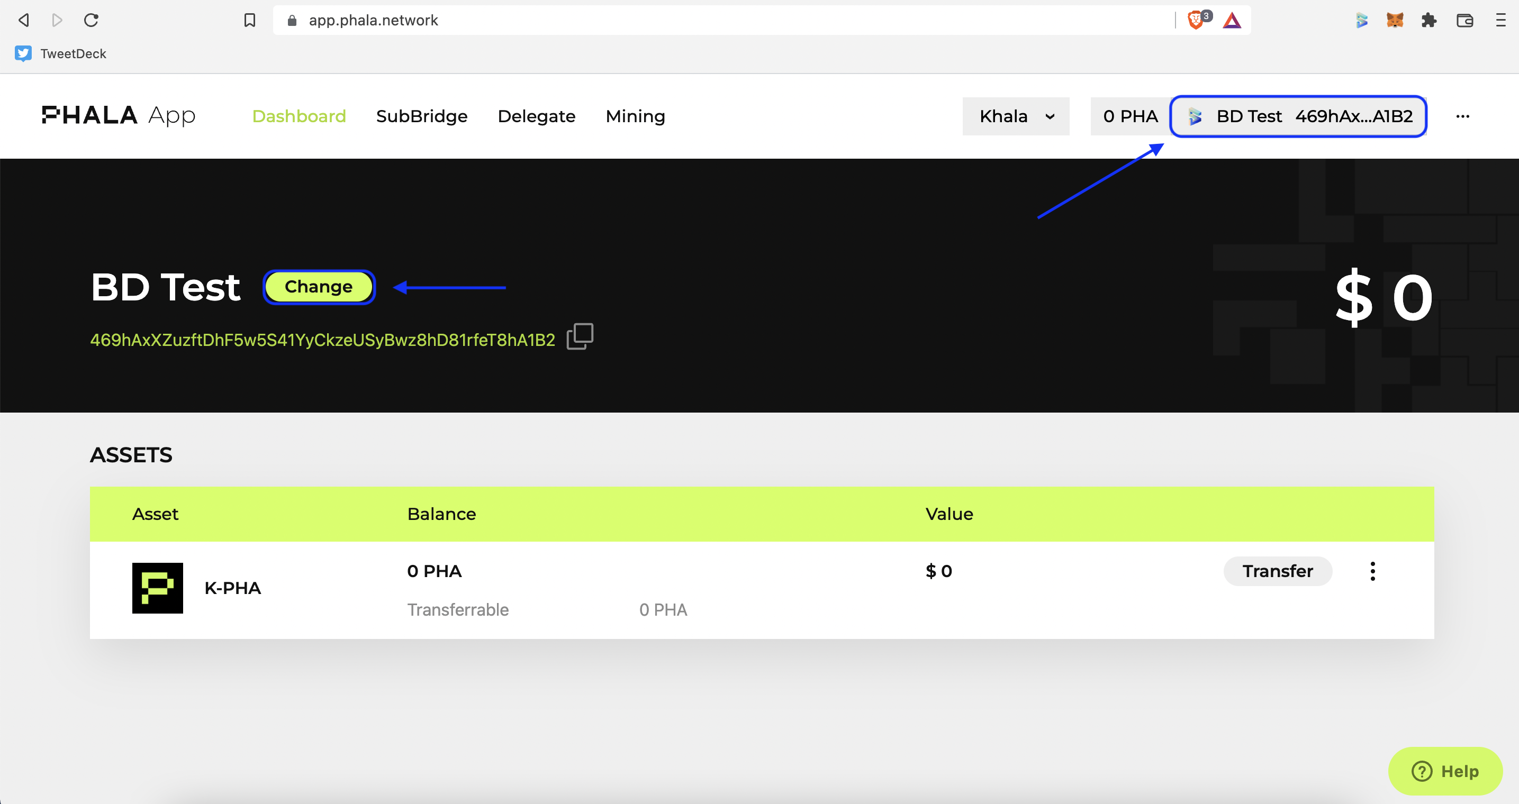Open the extensions puzzle icon

point(1429,21)
